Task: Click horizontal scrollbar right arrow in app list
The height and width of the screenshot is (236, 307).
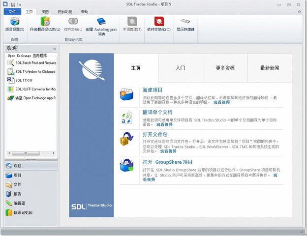Action: [53, 153]
